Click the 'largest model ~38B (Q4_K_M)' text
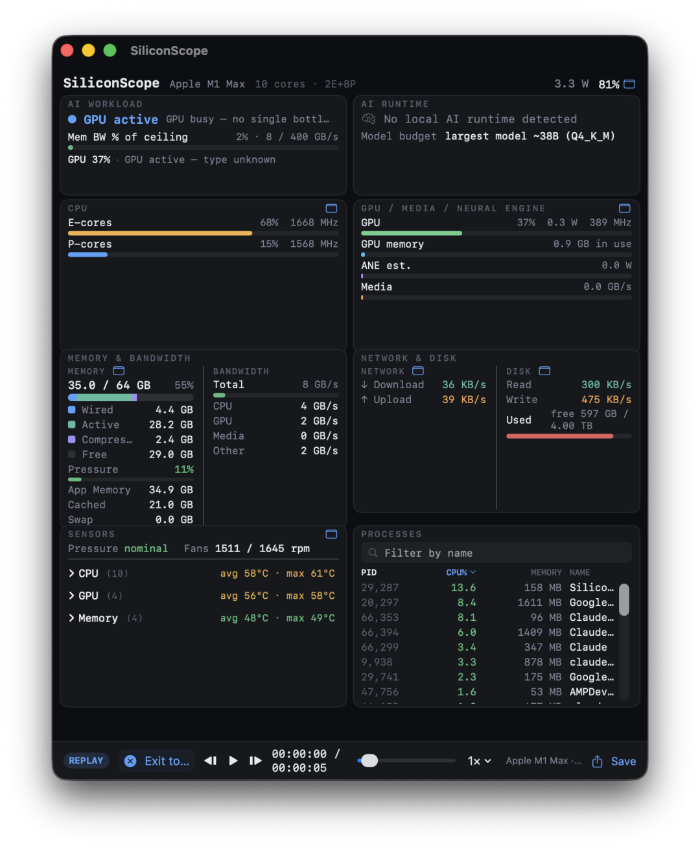This screenshot has width=700, height=849. pos(530,136)
